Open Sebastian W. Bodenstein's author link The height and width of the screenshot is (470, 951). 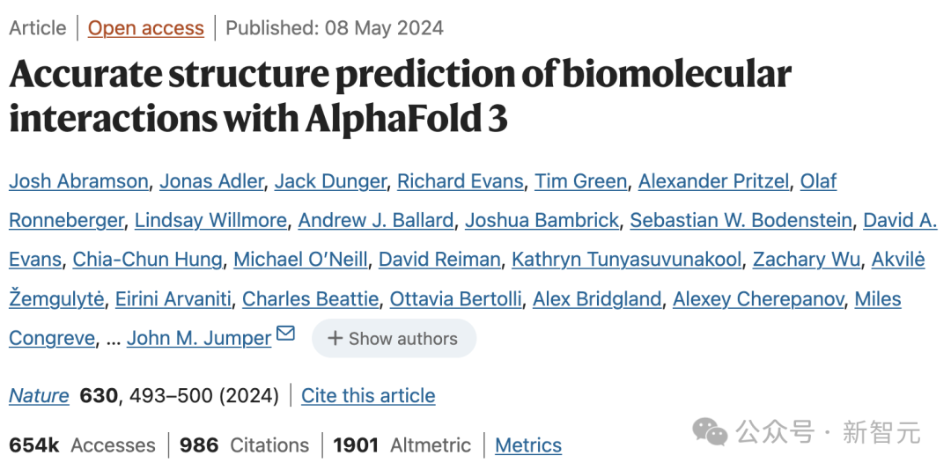coord(741,220)
